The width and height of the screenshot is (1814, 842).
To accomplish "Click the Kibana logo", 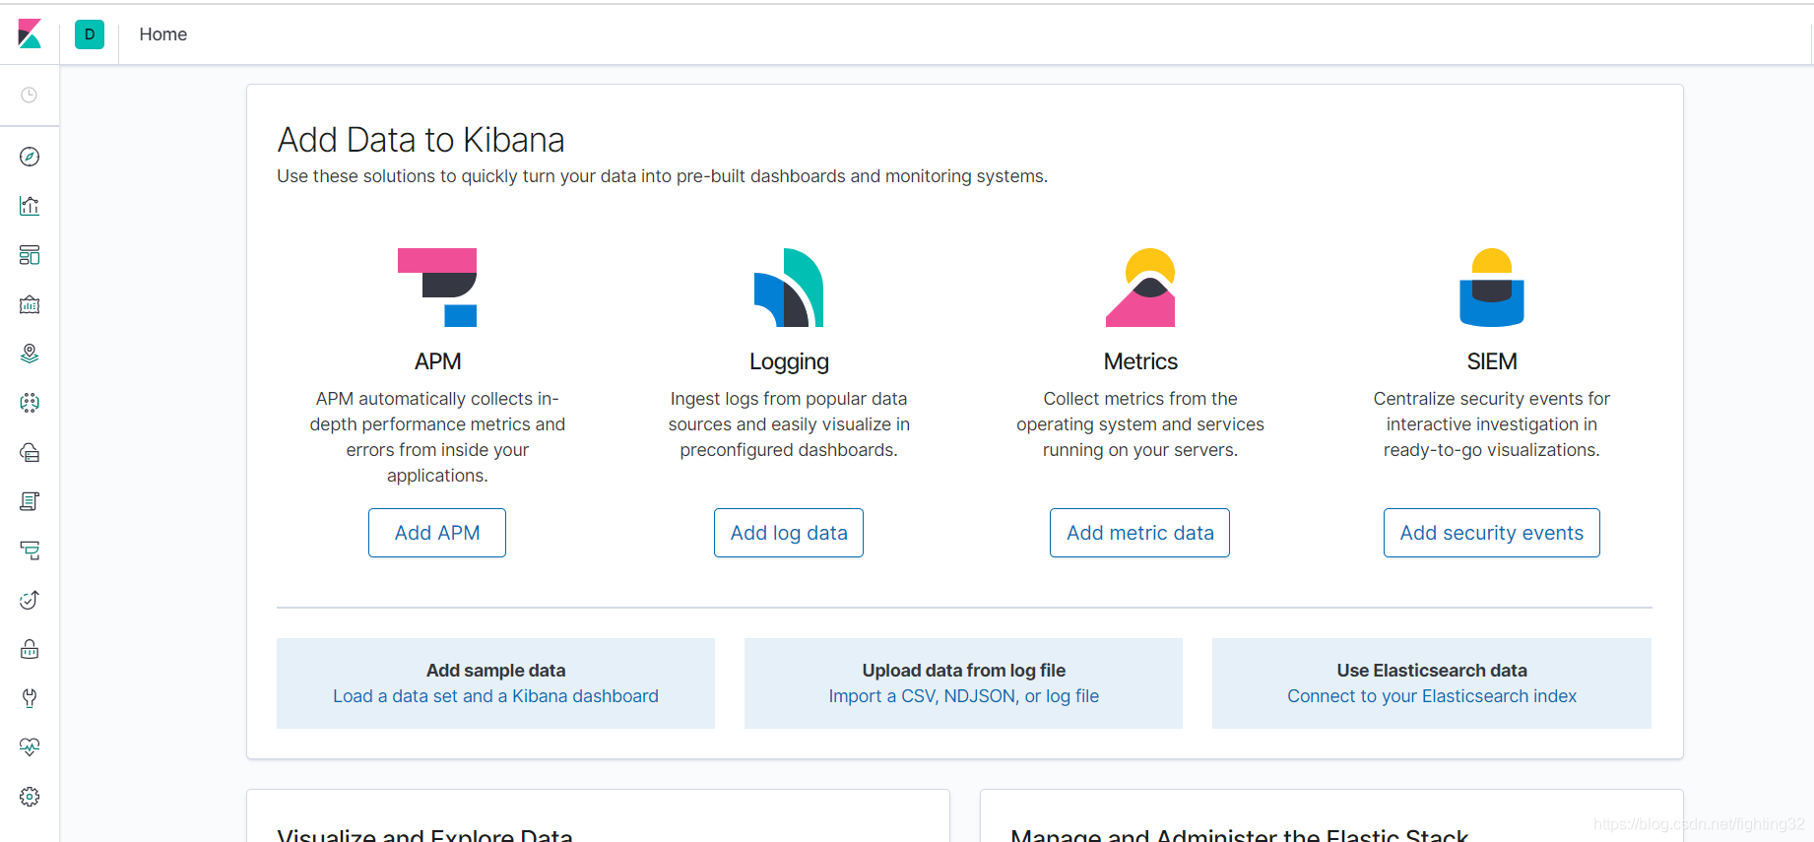I will 30,34.
